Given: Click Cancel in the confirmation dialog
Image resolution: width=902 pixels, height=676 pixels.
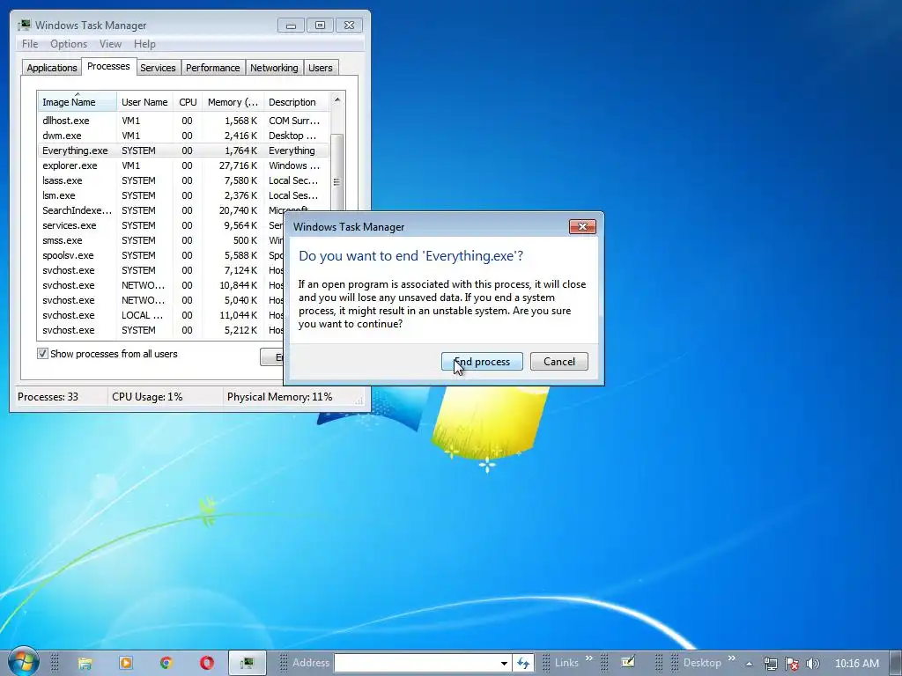Looking at the screenshot, I should click(x=559, y=362).
